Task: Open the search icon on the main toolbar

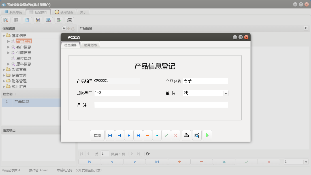Action: [x=6, y=20]
